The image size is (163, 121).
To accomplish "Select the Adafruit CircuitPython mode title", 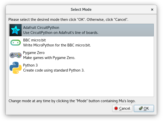I will click(41, 28).
